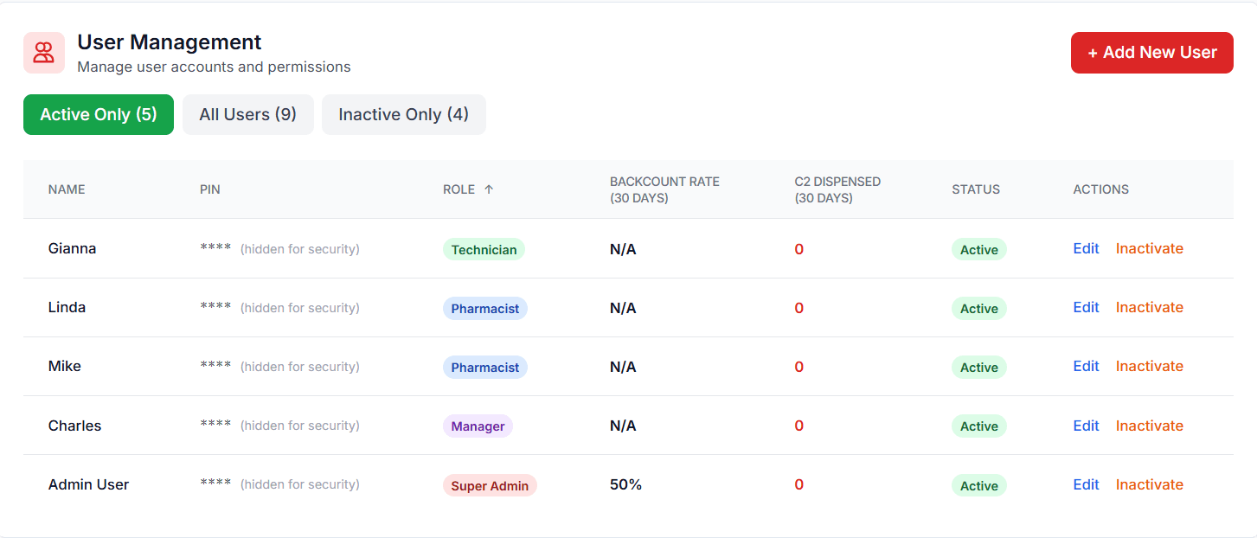Viewport: 1257px width, 538px height.
Task: Edit Mike's user record
Action: (1086, 366)
